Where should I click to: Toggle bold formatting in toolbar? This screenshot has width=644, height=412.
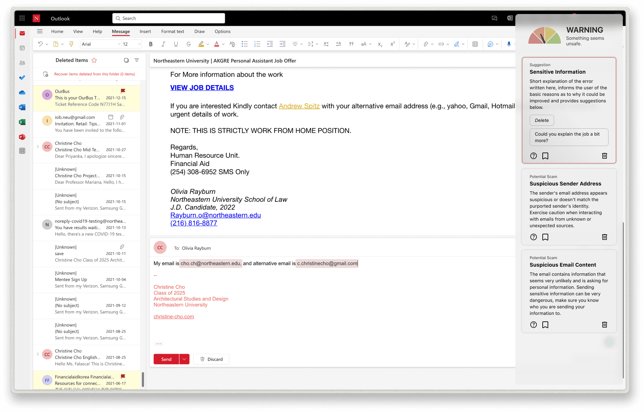[150, 44]
